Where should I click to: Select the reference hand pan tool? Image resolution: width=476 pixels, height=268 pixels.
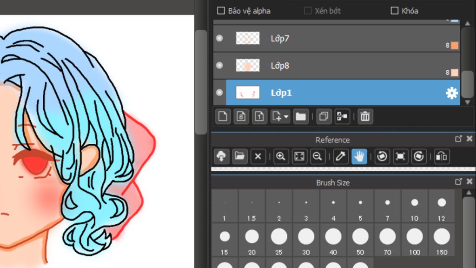(x=359, y=156)
